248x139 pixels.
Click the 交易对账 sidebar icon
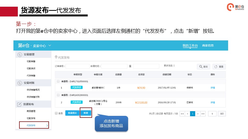tap(20, 83)
